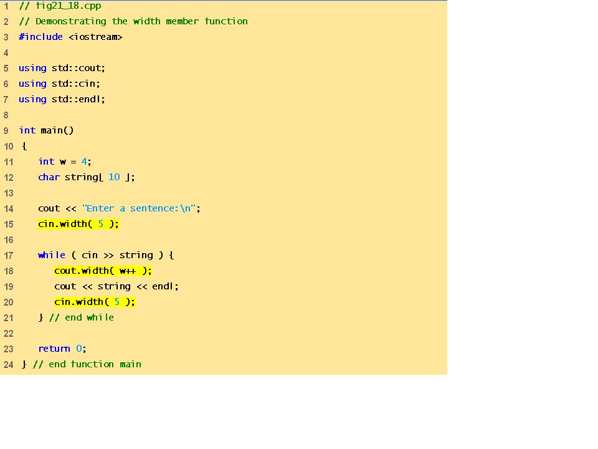Viewport: 598px width, 449px height.
Task: Click "std::cout;" on line 5
Action: tap(78, 68)
